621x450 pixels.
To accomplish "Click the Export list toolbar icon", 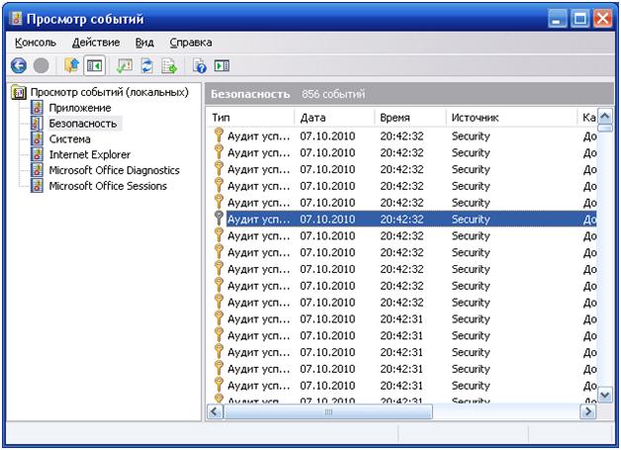I will pyautogui.click(x=169, y=65).
